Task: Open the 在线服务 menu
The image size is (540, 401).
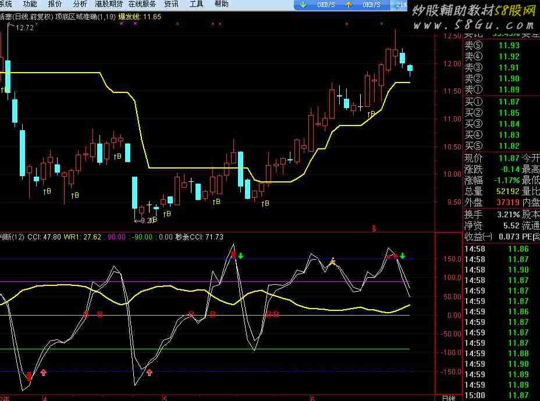Action: click(x=142, y=4)
